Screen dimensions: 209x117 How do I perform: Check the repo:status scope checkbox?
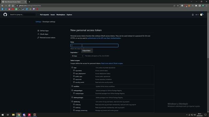coord(74,71)
